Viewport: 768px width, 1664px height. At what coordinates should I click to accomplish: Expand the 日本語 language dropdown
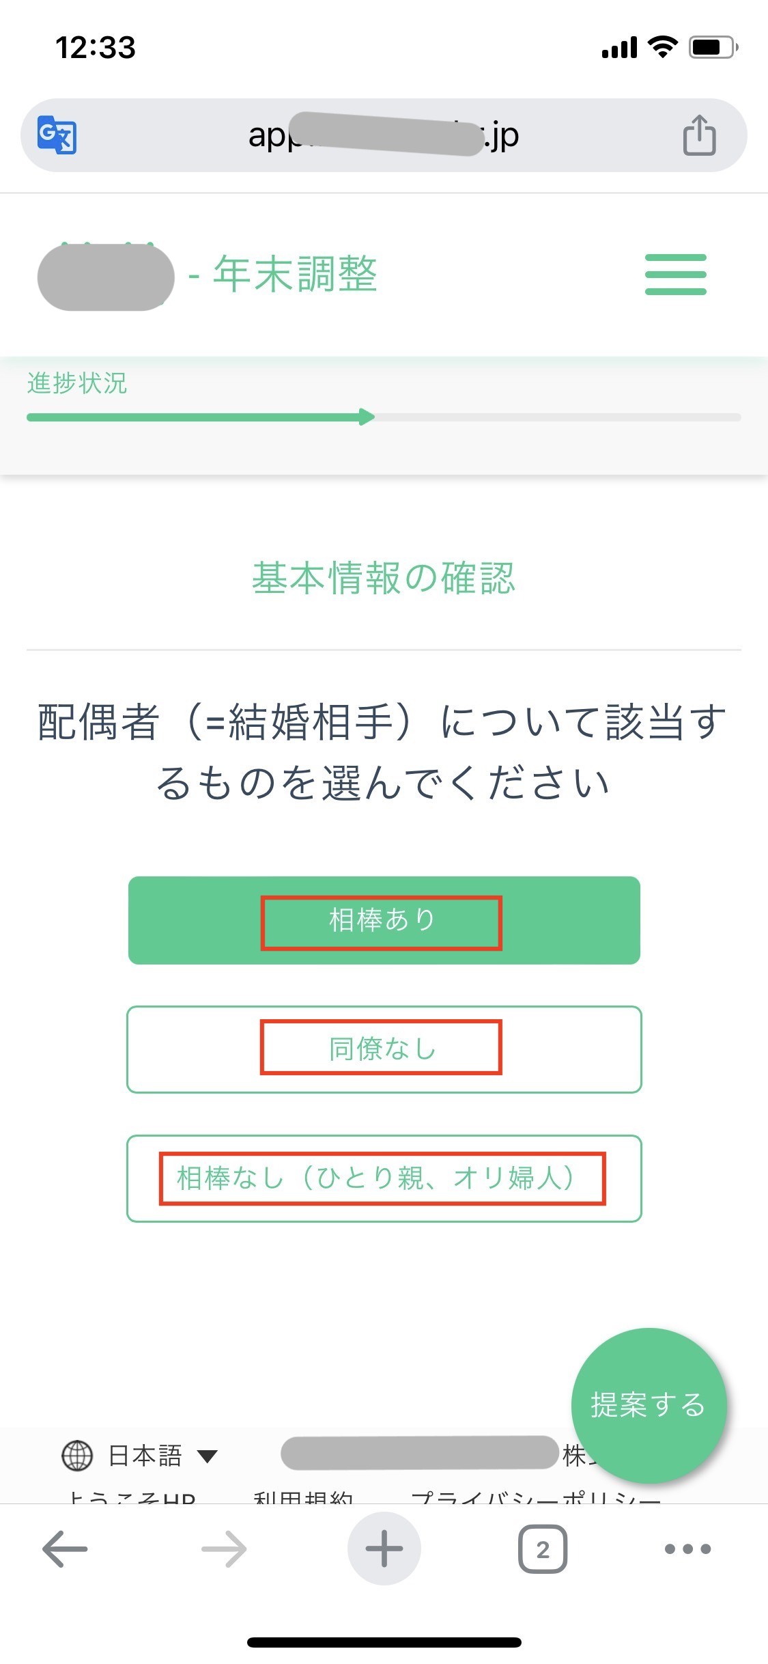coord(140,1456)
